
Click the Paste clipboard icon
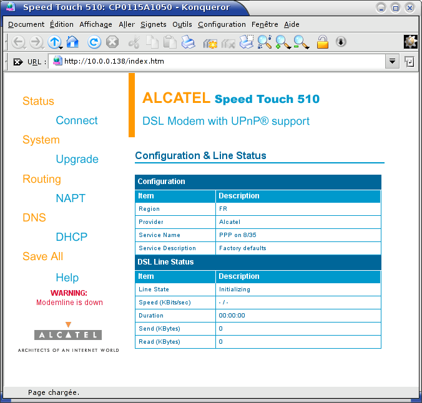pyautogui.click(x=170, y=42)
